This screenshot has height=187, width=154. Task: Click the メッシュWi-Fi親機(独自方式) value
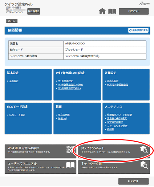(x=82, y=56)
